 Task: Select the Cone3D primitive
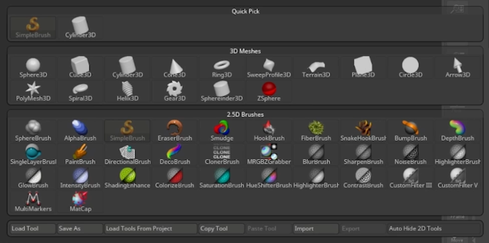(x=175, y=68)
